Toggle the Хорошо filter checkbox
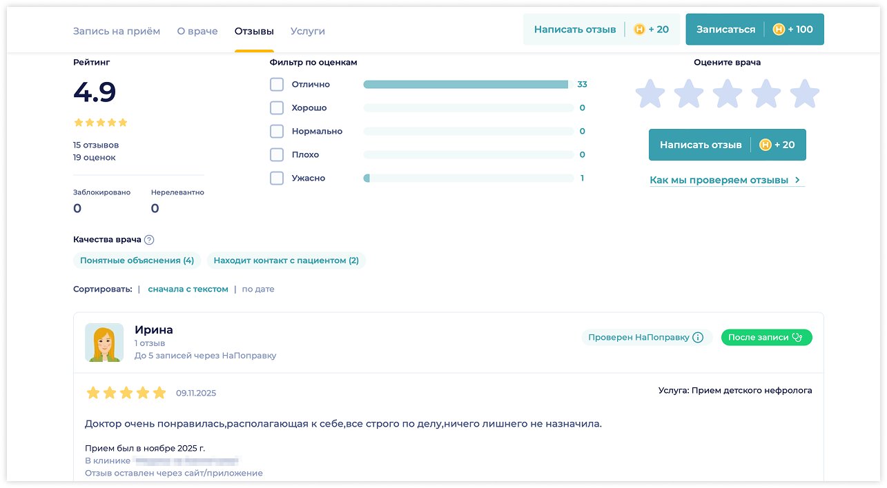This screenshot has height=488, width=887. tap(277, 108)
